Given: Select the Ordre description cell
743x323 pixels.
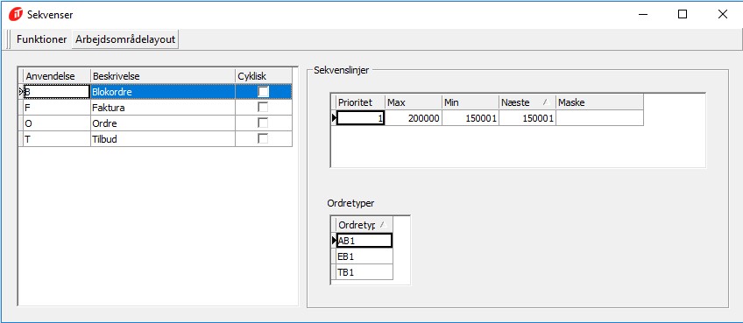Looking at the screenshot, I should click(163, 123).
